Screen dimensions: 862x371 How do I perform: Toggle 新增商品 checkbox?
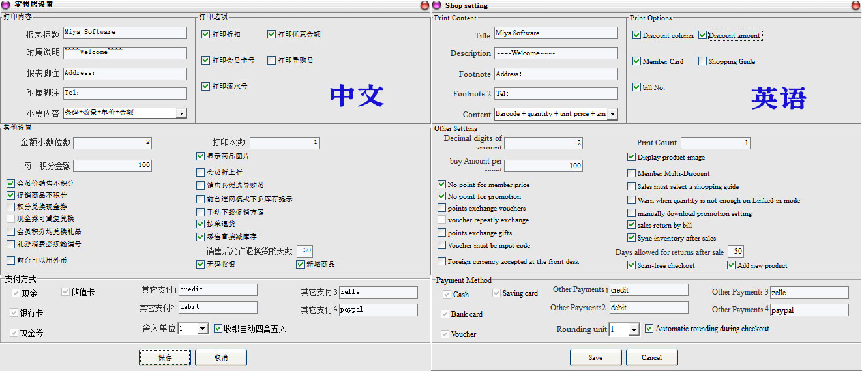point(300,264)
